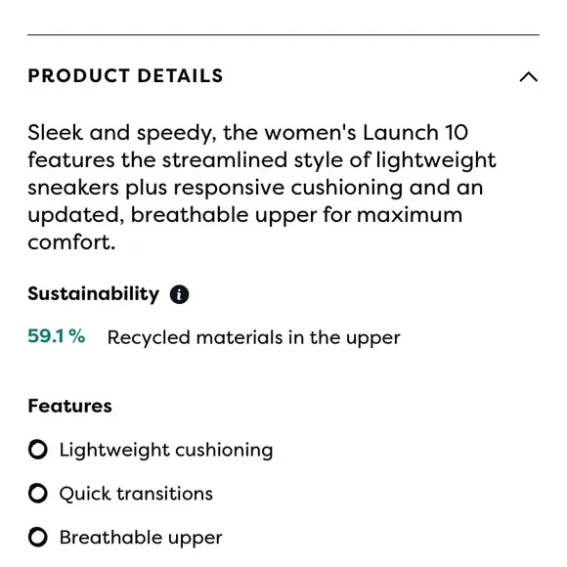Image resolution: width=567 pixels, height=567 pixels.
Task: Click 'responsive cushioning' in the description
Action: (287, 188)
